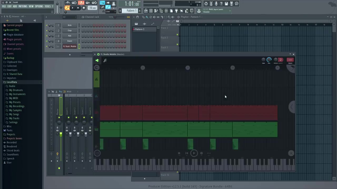Toggle typing keyboard to piano

pyautogui.click(x=102, y=3)
